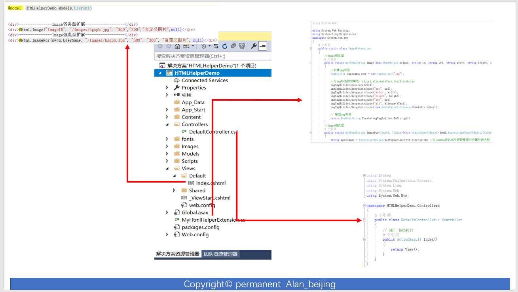Image resolution: width=518 pixels, height=292 pixels.
Task: Switch to the 解决方案资源管理器 tab
Action: [178, 254]
